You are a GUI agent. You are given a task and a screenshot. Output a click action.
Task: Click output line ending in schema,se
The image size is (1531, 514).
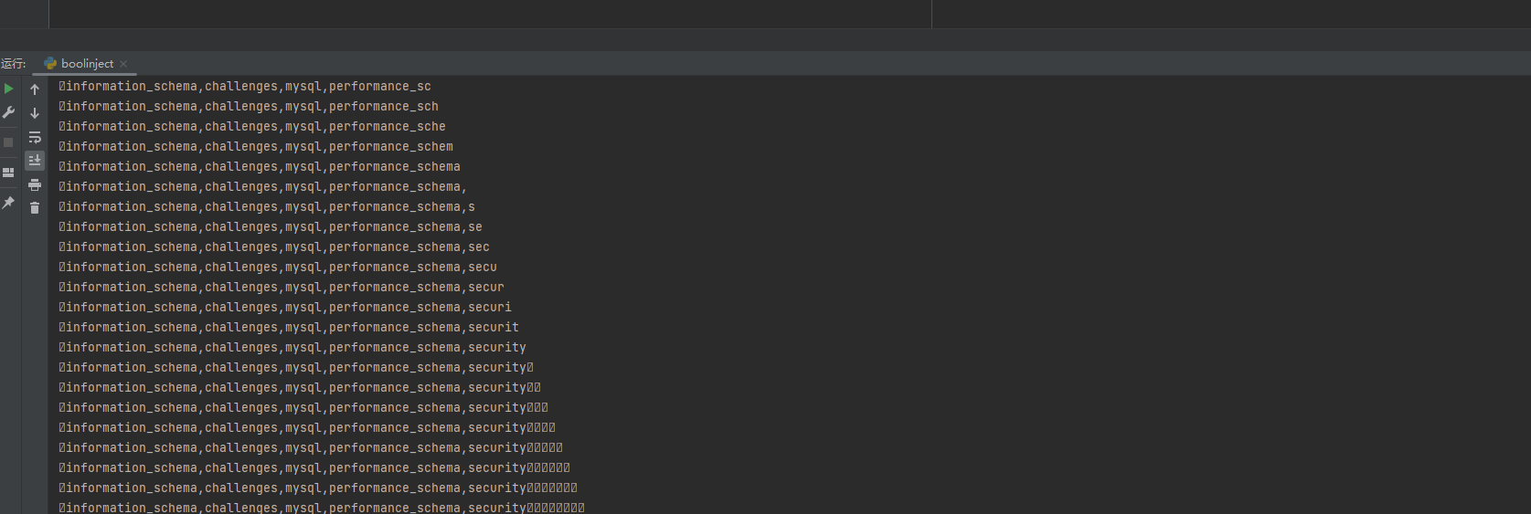click(x=271, y=227)
